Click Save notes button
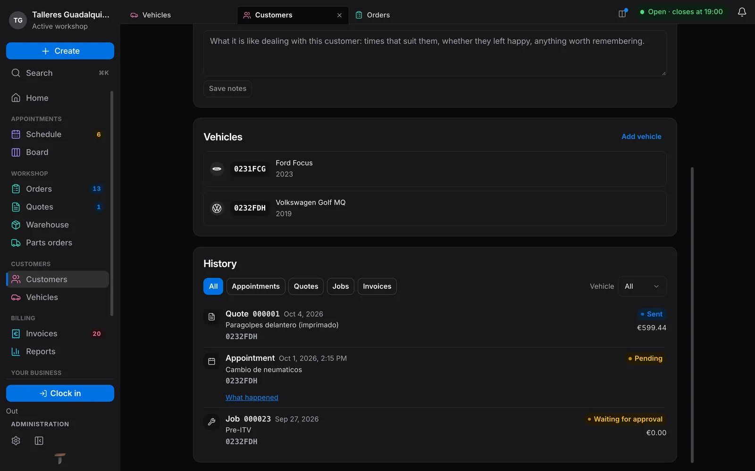The height and width of the screenshot is (471, 755). point(227,89)
